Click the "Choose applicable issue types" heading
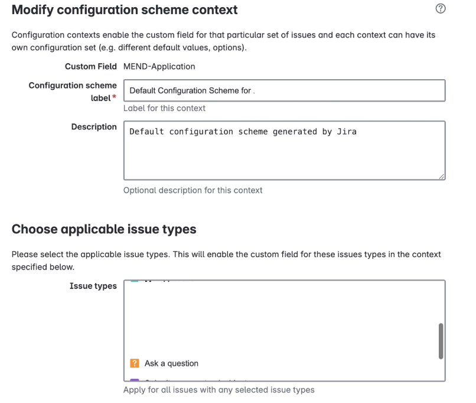The image size is (476, 403). [104, 229]
